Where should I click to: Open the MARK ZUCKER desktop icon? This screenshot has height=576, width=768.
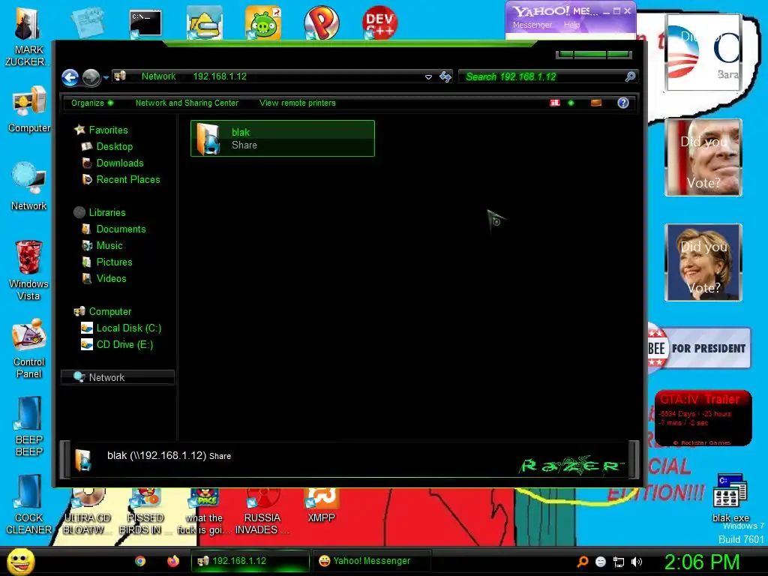[x=28, y=36]
